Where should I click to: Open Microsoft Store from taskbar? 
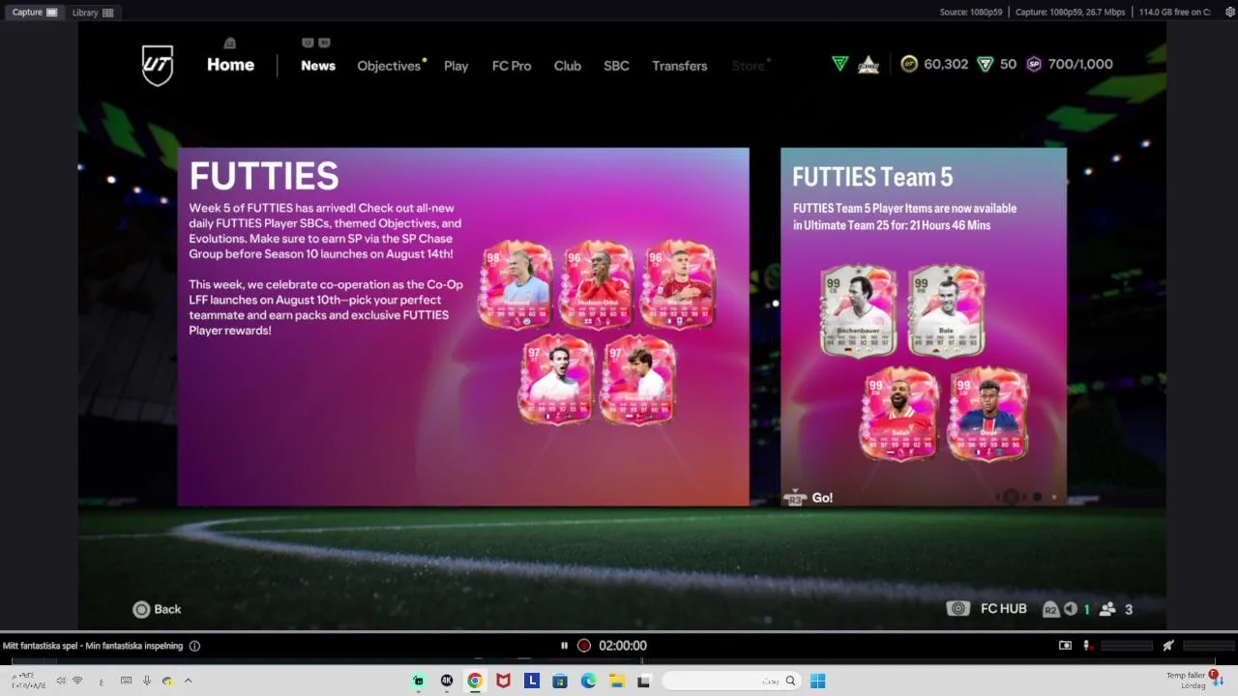tap(560, 681)
